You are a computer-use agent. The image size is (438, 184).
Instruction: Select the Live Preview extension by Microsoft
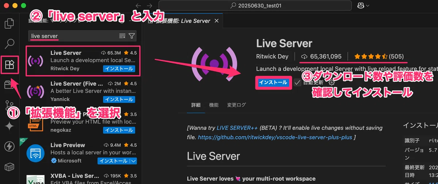(x=83, y=153)
